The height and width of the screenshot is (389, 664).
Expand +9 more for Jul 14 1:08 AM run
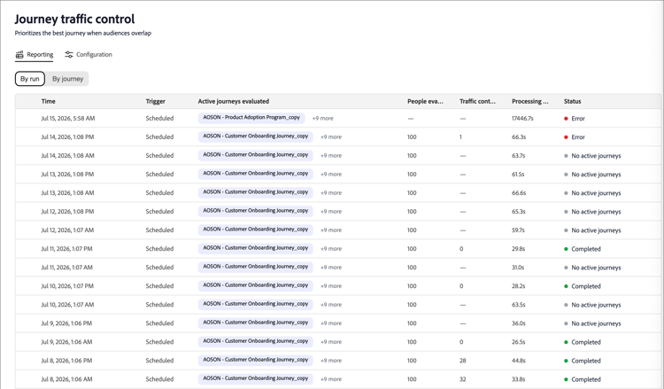(x=331, y=156)
